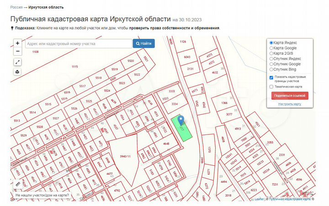Select Спутник Google radio option
Viewport: 329px width, 206px height.
pyautogui.click(x=271, y=64)
